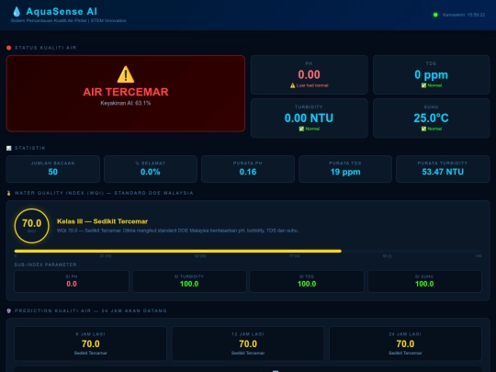Click the SI TURBIDITY sub-index card
Screen dimensions: 496x372
(189, 281)
